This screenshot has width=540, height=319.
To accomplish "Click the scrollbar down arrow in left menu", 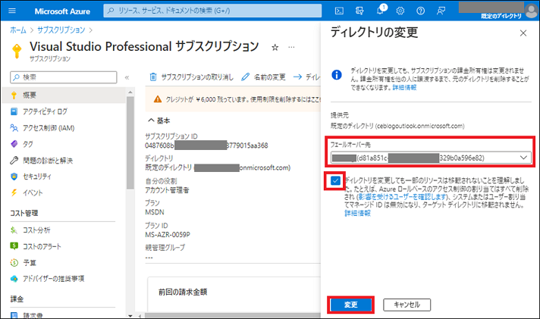I will [130, 315].
